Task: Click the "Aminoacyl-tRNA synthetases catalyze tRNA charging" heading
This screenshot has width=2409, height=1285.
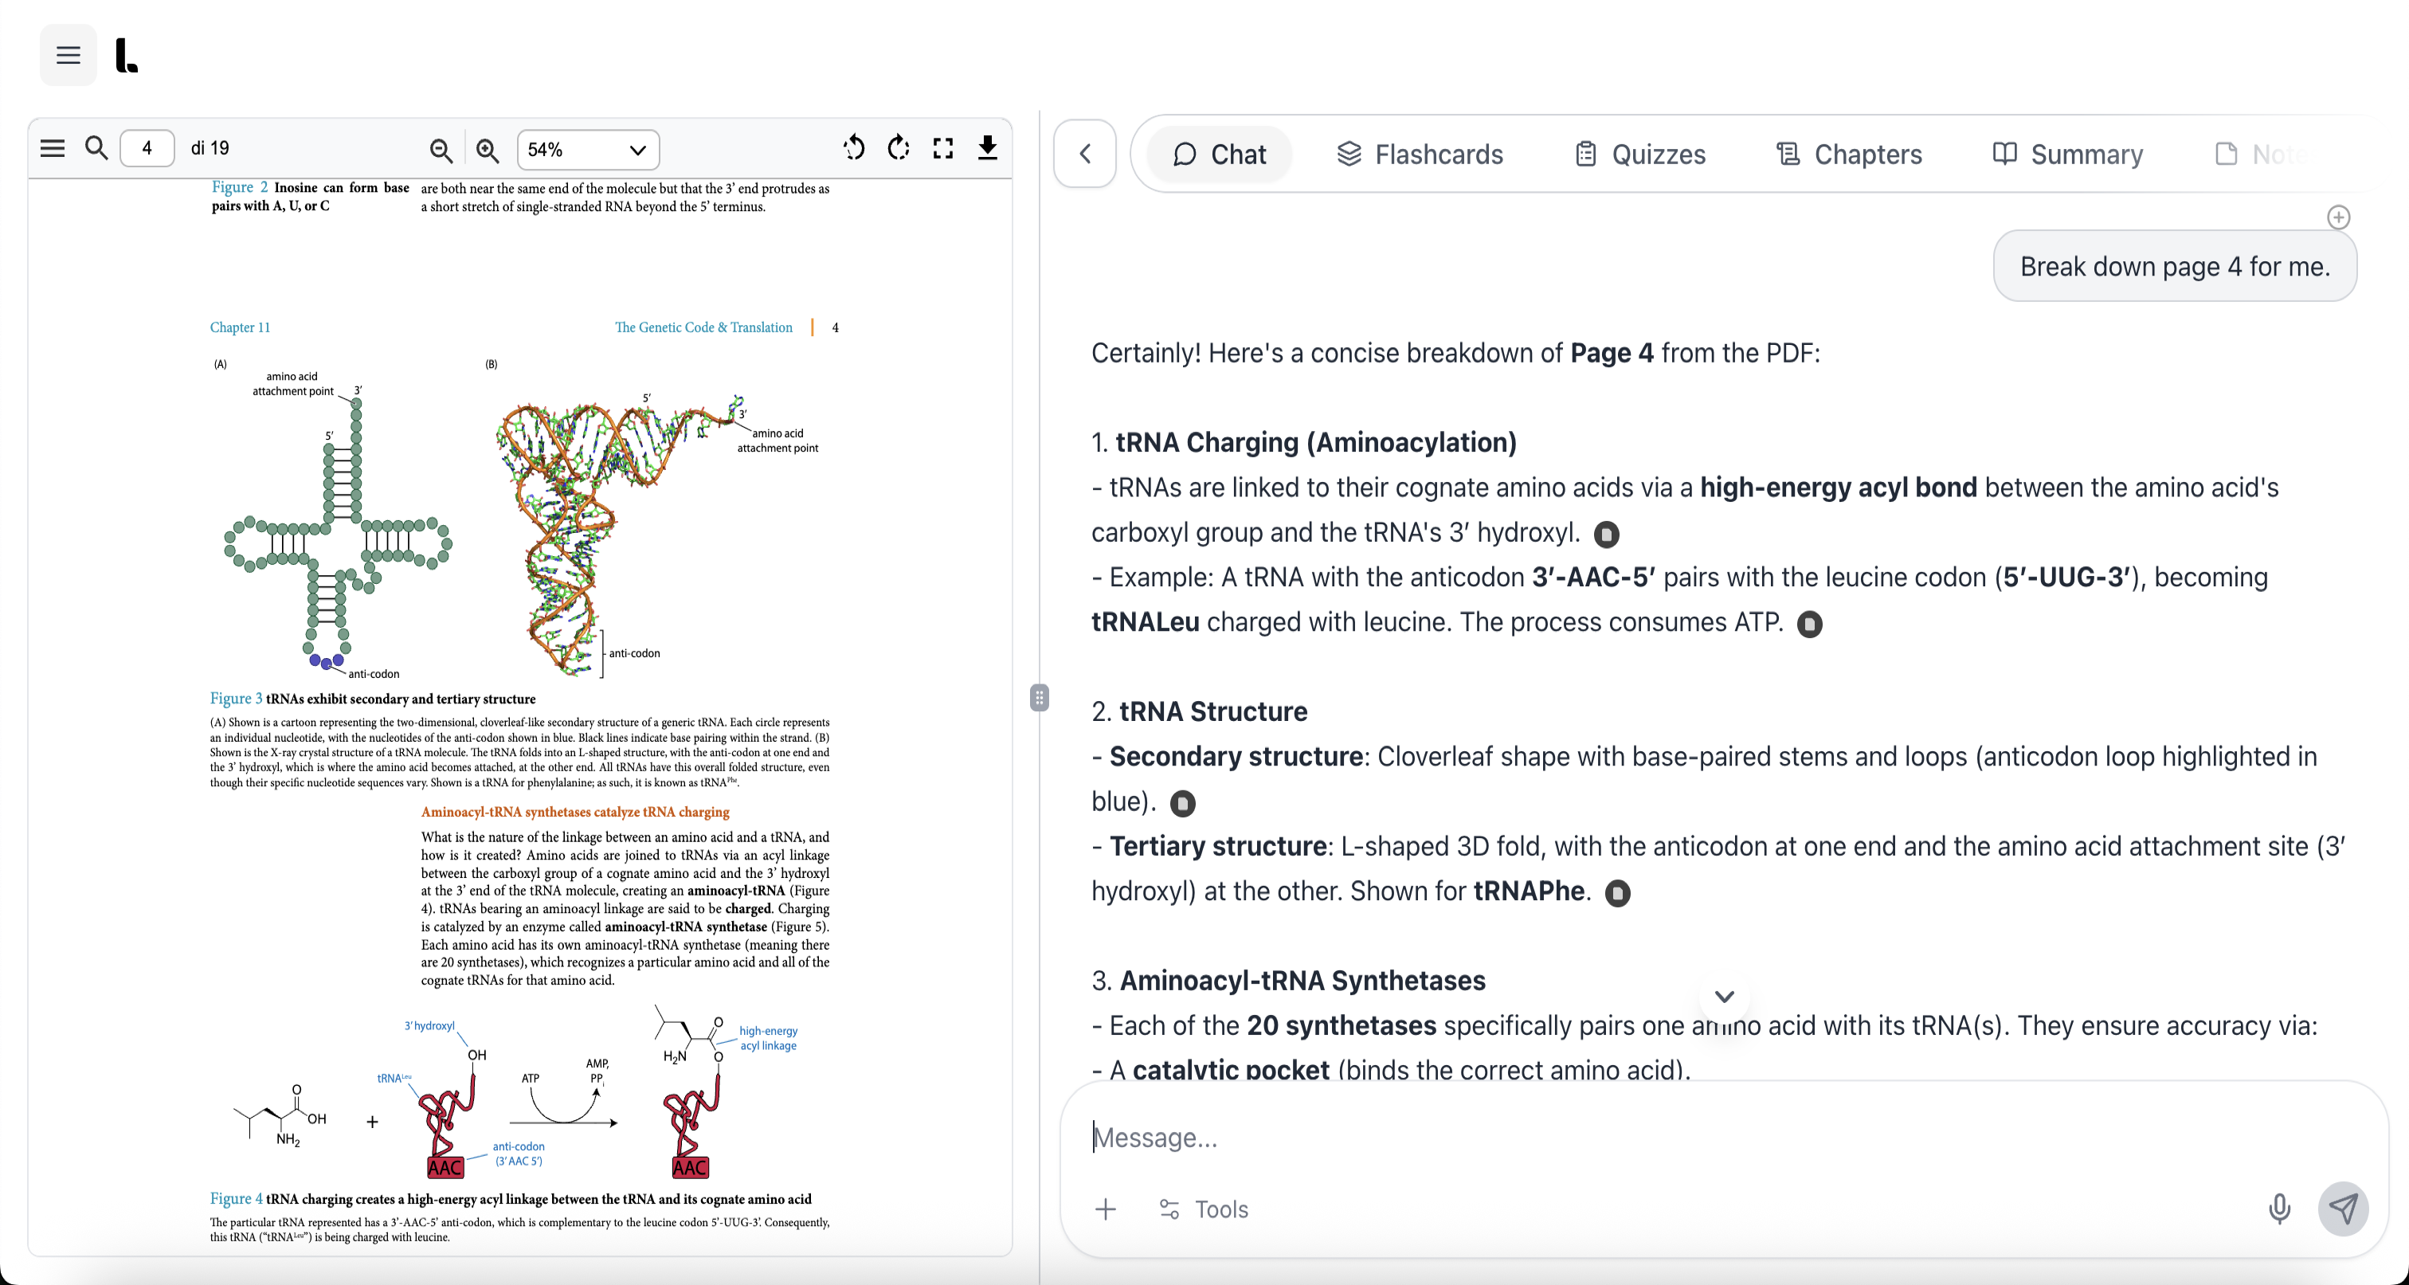Action: [x=575, y=812]
